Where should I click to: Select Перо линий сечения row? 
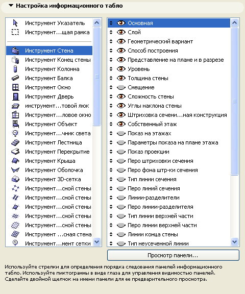[x=169, y=188]
